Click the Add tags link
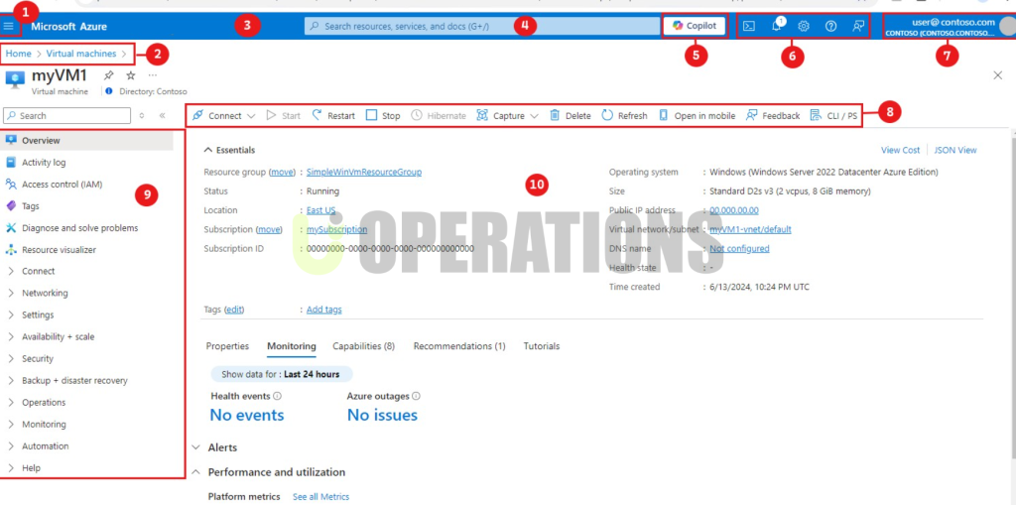 pyautogui.click(x=324, y=310)
